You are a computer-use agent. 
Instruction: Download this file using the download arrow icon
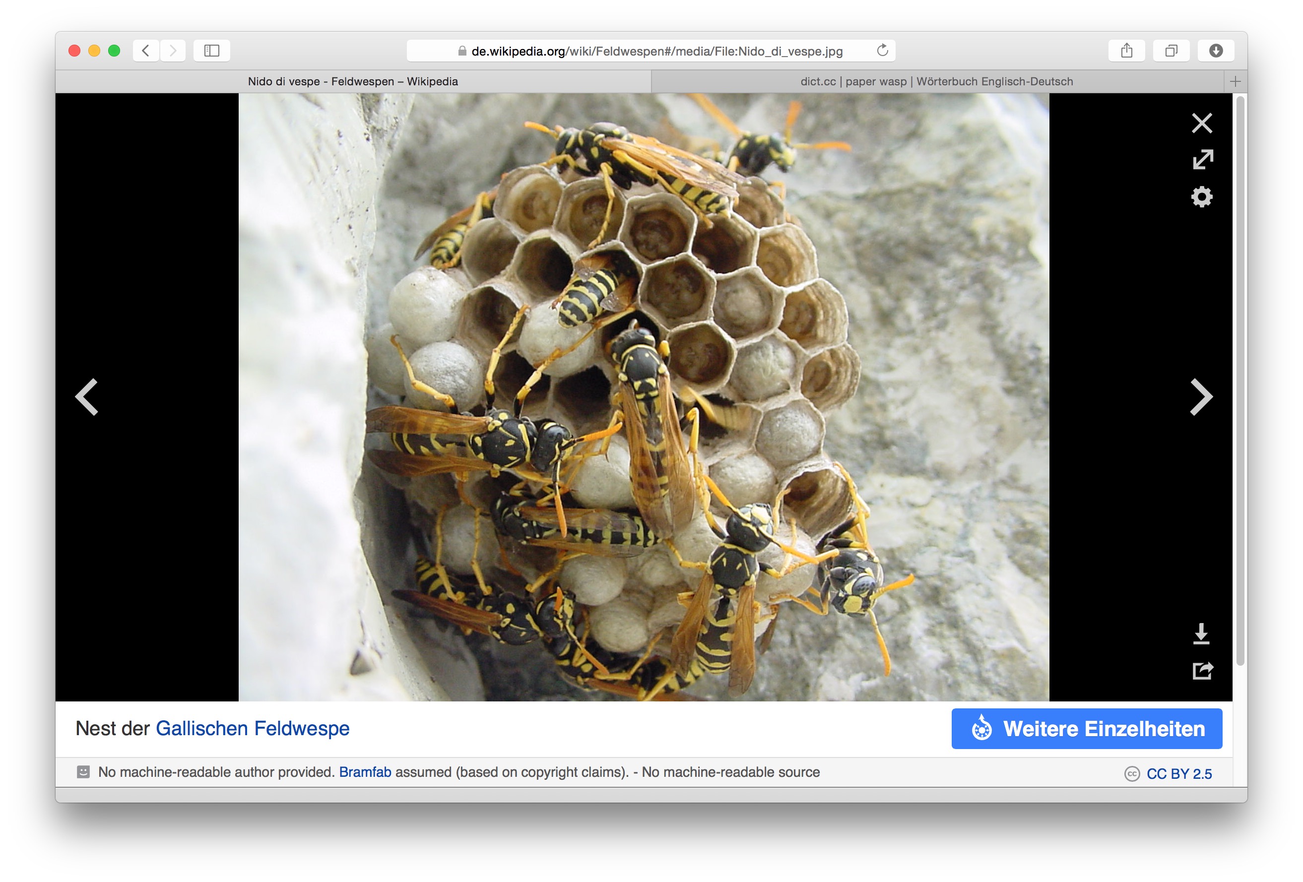(1201, 634)
